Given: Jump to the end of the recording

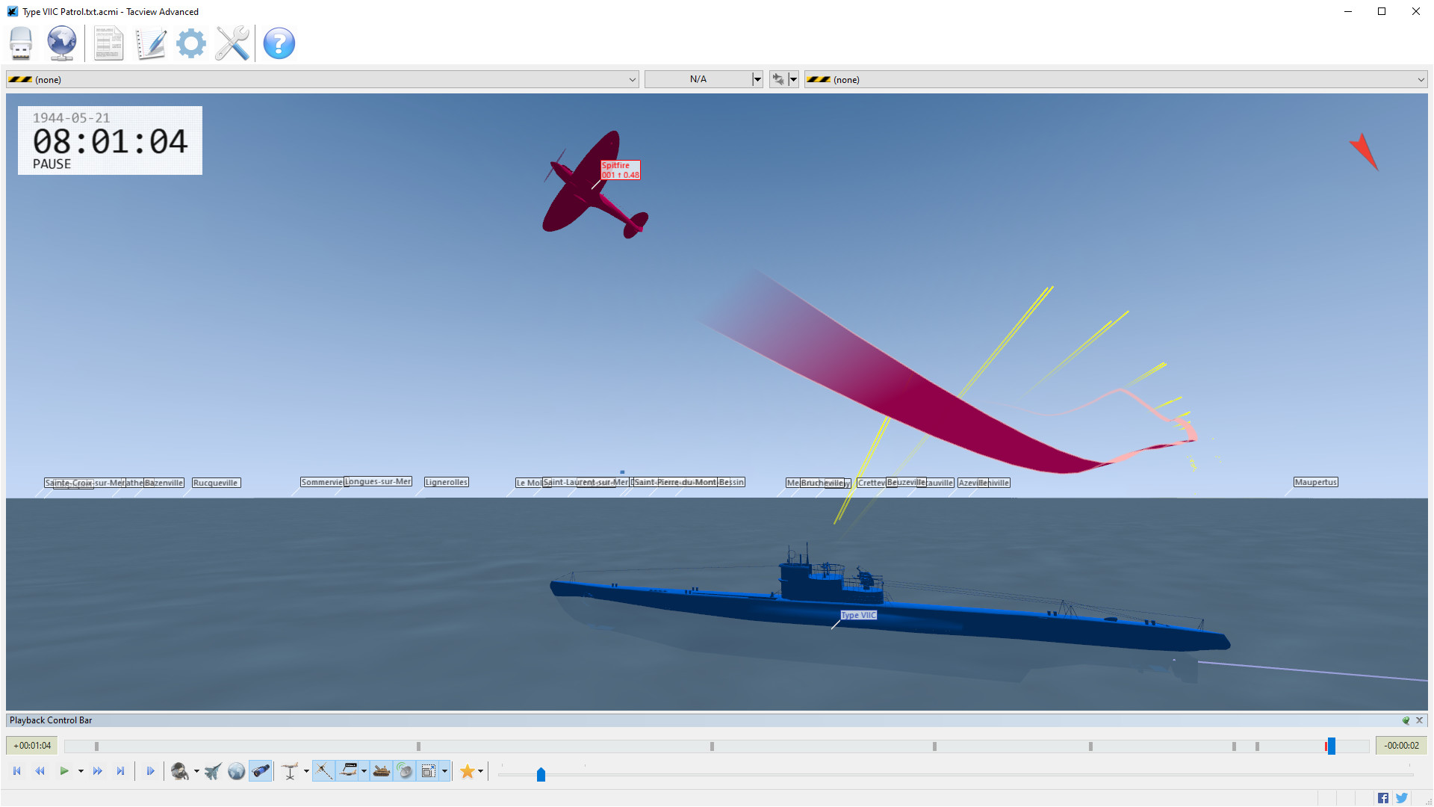Looking at the screenshot, I should pos(120,770).
